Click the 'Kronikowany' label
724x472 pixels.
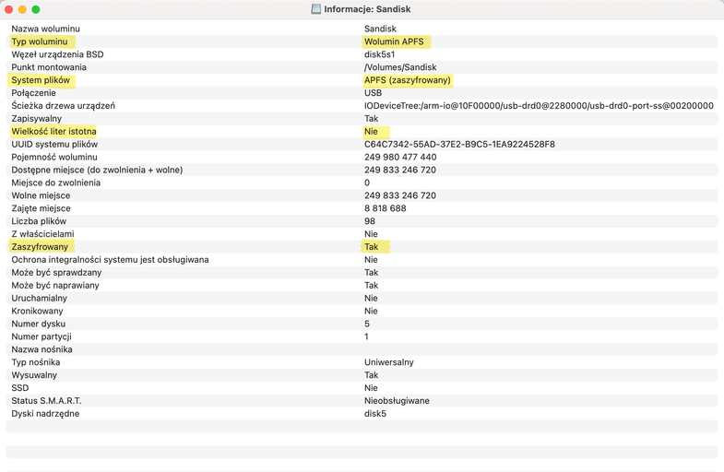(x=37, y=311)
